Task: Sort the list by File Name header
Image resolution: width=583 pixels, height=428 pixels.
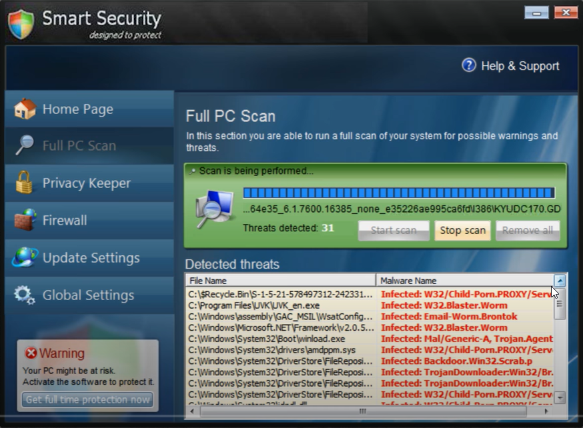Action: click(x=280, y=281)
